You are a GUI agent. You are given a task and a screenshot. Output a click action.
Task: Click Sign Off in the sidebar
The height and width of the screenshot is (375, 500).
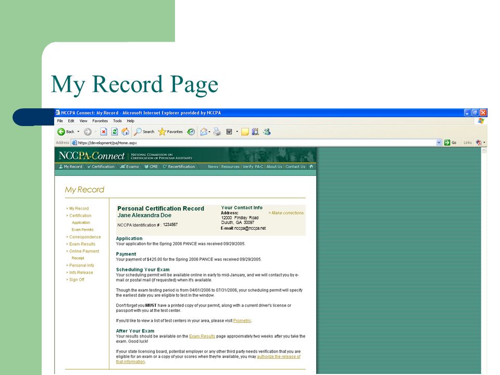coord(77,280)
